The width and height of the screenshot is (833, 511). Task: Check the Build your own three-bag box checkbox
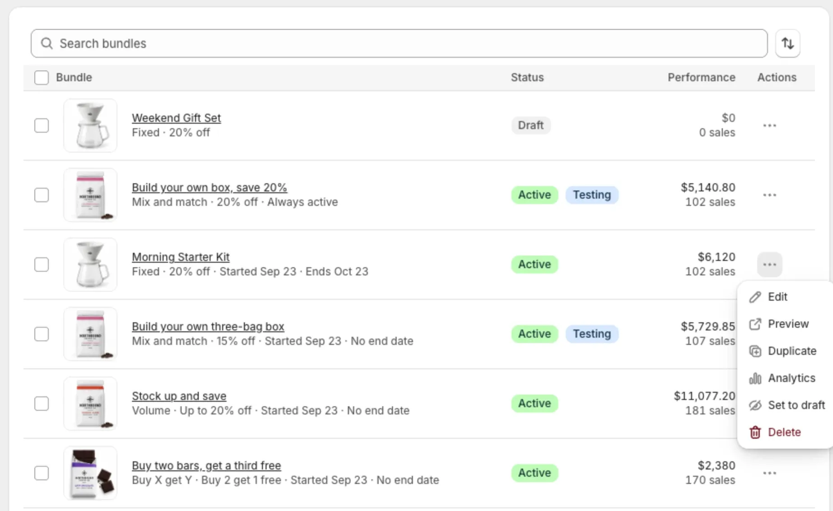point(42,334)
